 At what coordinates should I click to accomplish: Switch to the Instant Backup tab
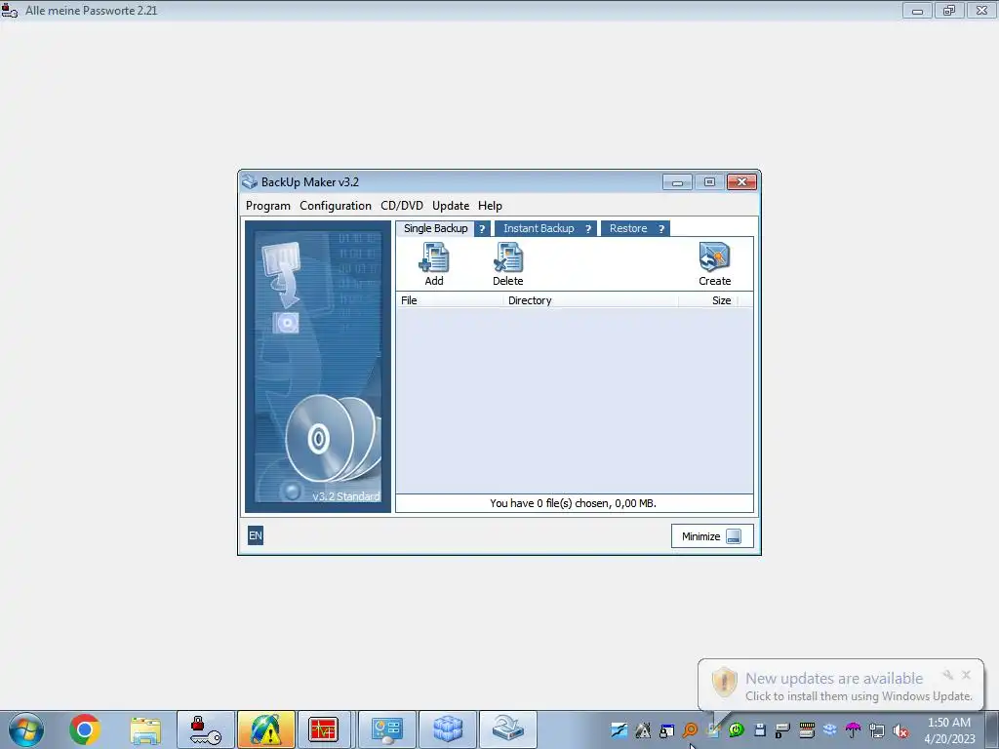click(539, 228)
